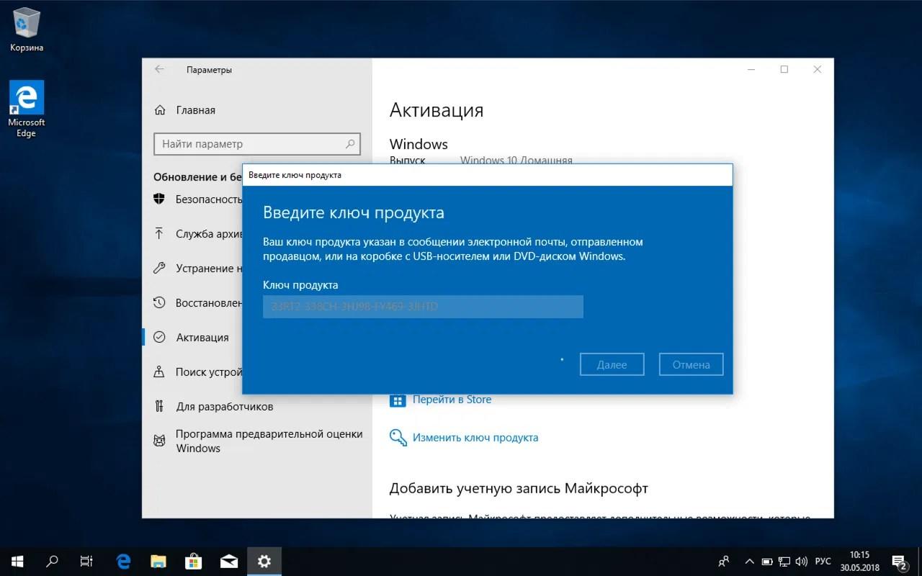Click the Отмена button in dialog
This screenshot has height=576, width=922.
pyautogui.click(x=691, y=364)
